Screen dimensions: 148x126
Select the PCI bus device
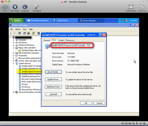23,84
